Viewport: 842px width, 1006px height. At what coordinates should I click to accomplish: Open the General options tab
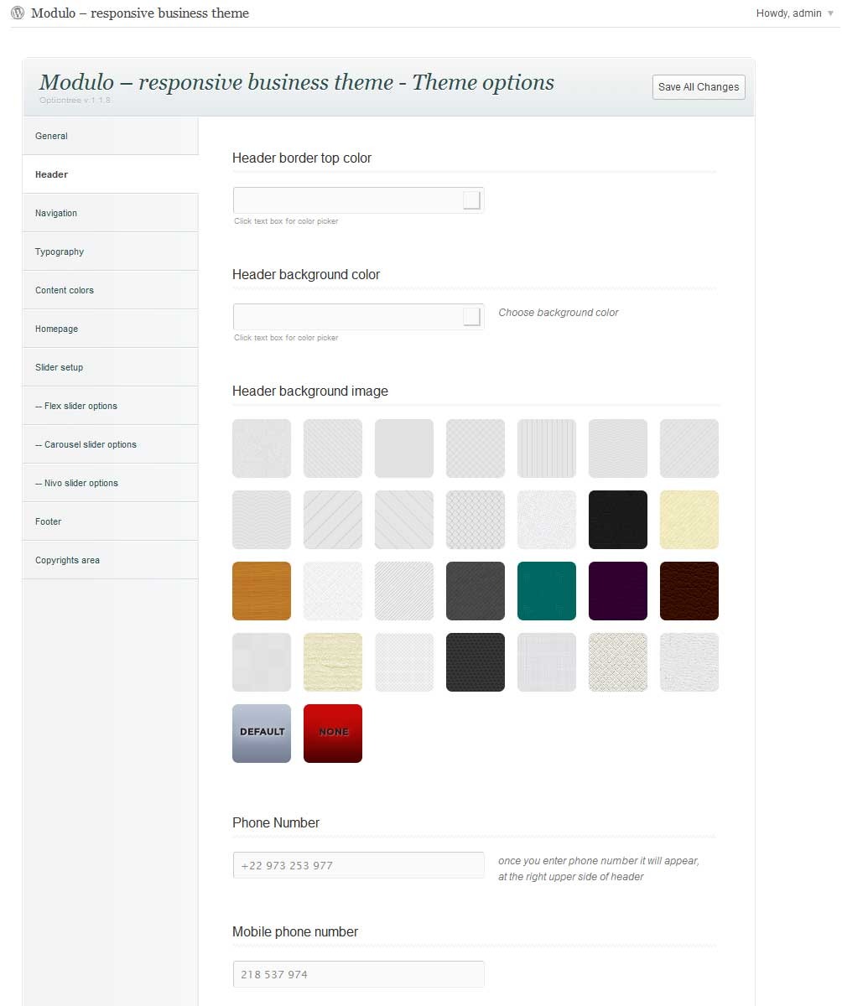111,136
